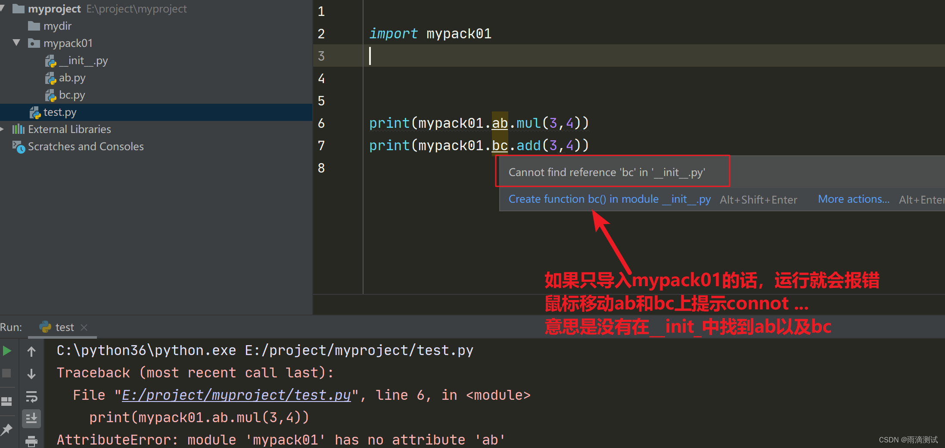Click the Python icon on test run tab
945x448 pixels.
coord(45,327)
